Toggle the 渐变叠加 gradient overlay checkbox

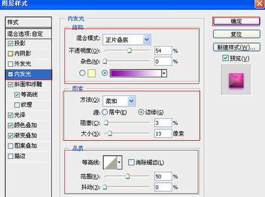pos(11,136)
